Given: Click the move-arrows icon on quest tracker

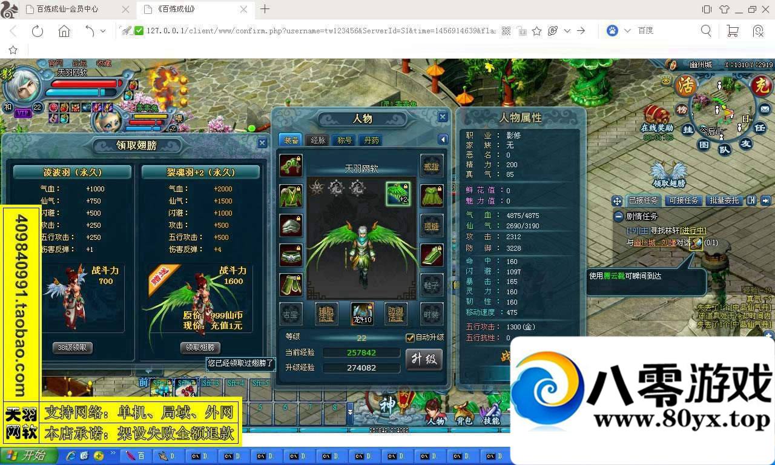Looking at the screenshot, I should click(617, 200).
